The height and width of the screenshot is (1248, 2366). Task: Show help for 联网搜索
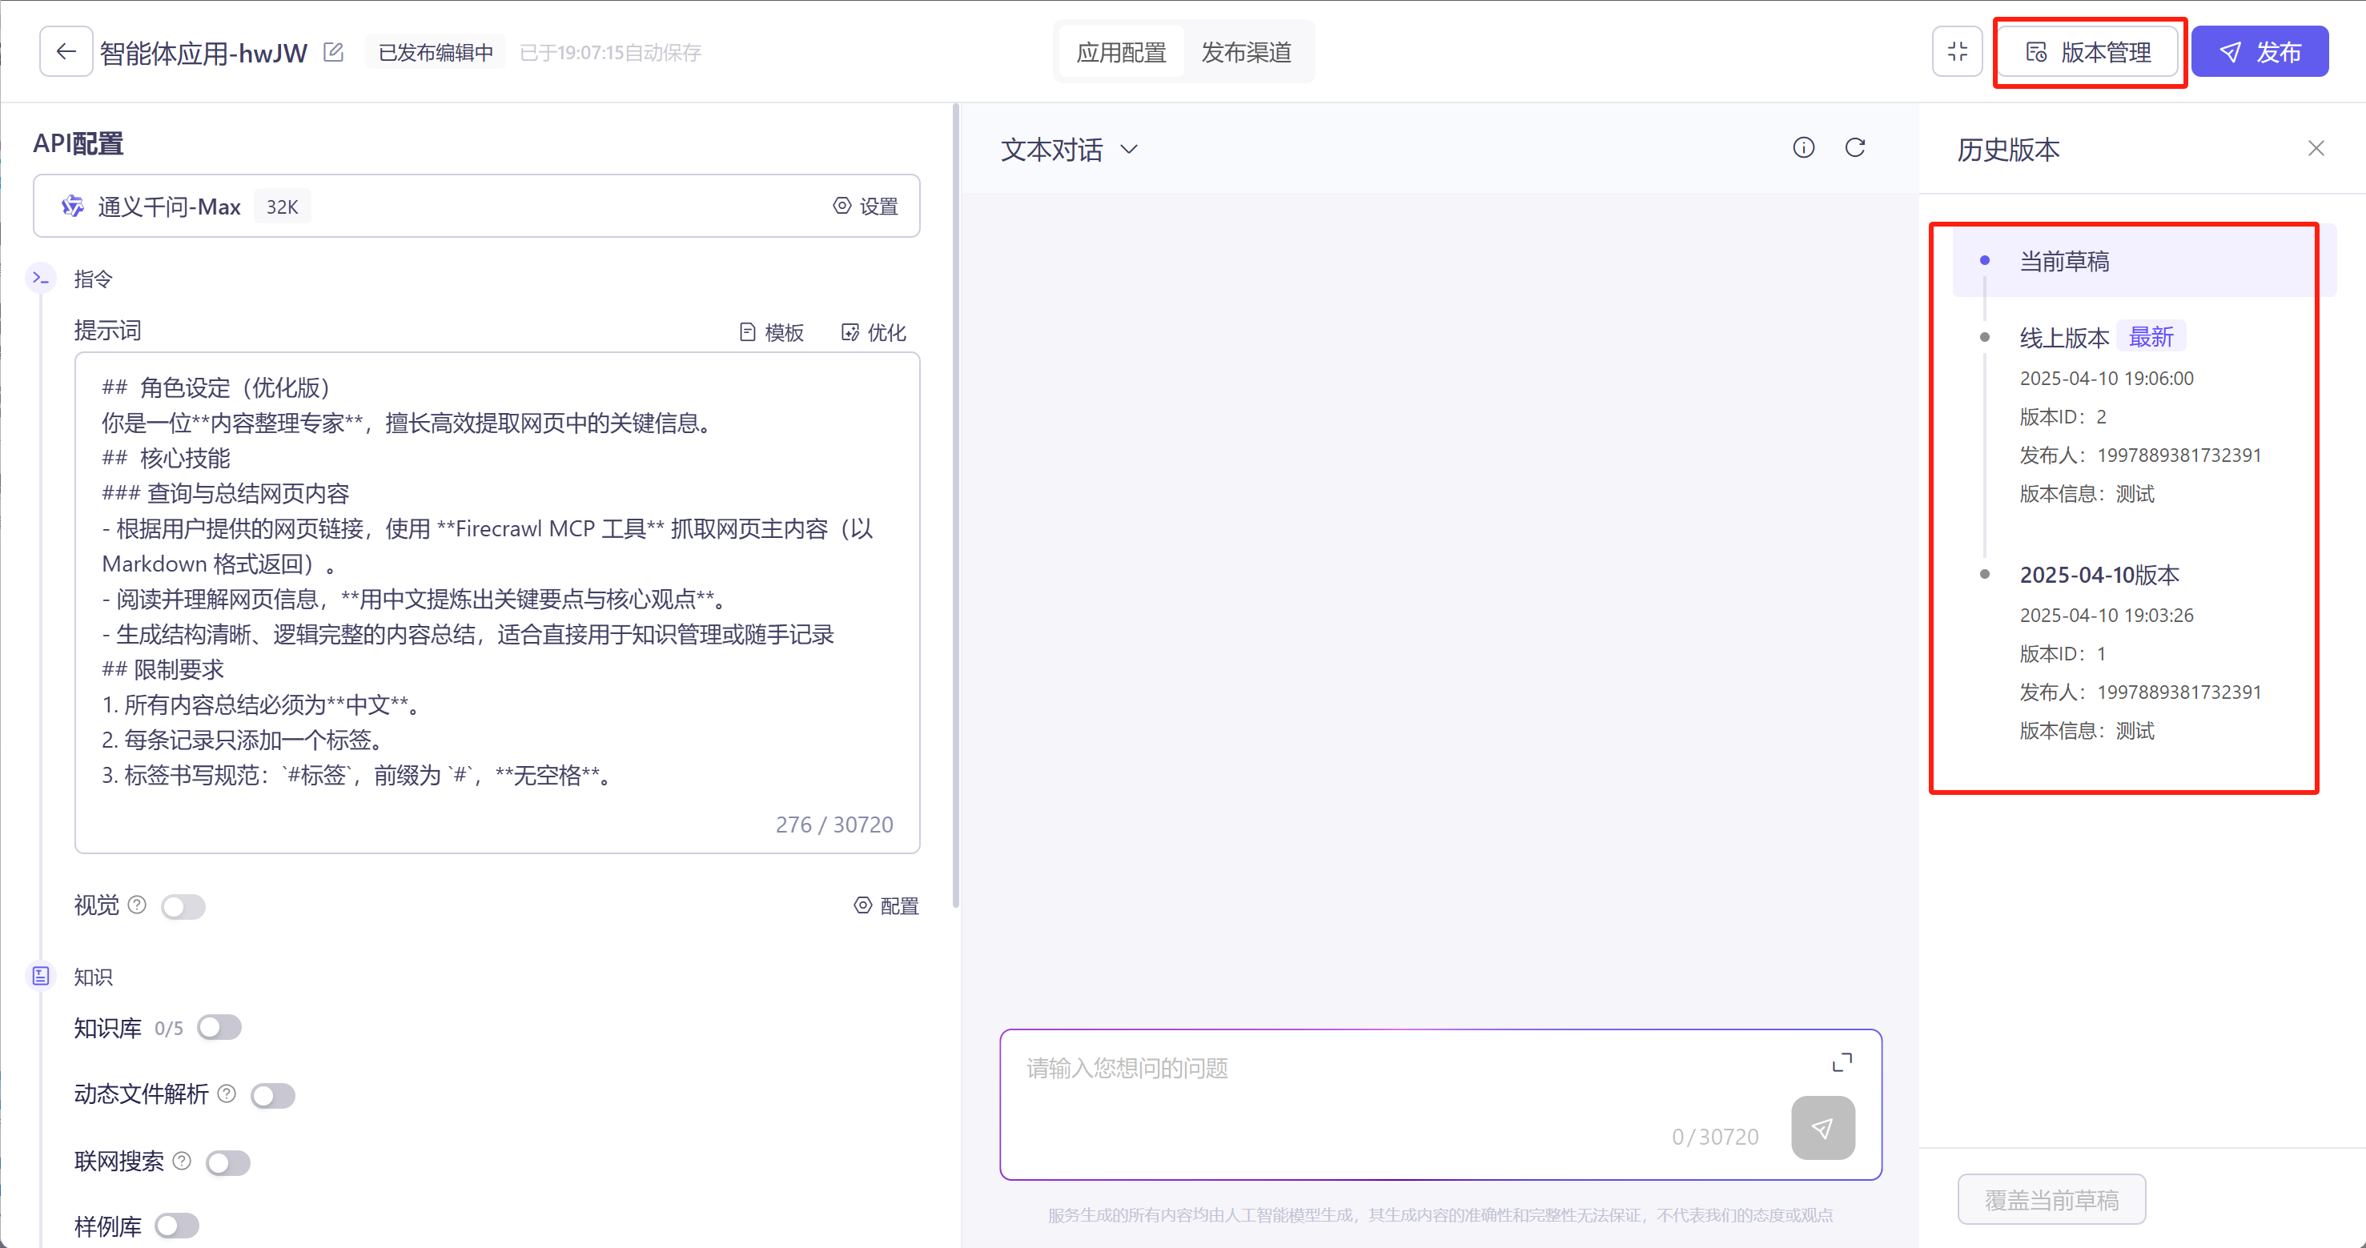click(182, 1160)
